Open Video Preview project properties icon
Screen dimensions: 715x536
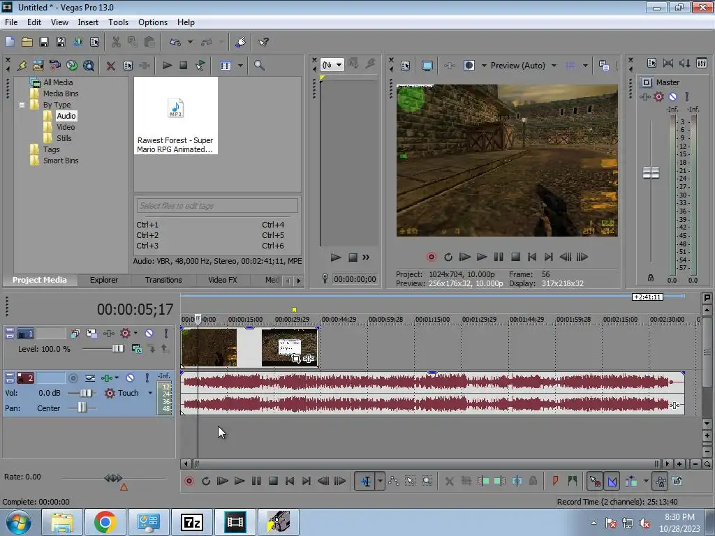[x=405, y=66]
